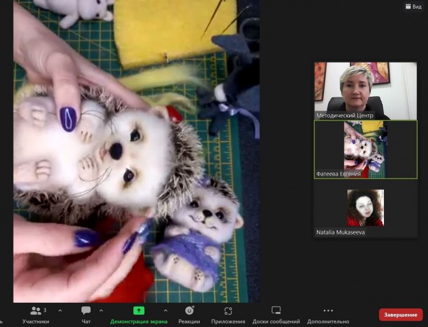Open the Реакции reactions menu
Screen dimensions: 428x327
(x=189, y=314)
